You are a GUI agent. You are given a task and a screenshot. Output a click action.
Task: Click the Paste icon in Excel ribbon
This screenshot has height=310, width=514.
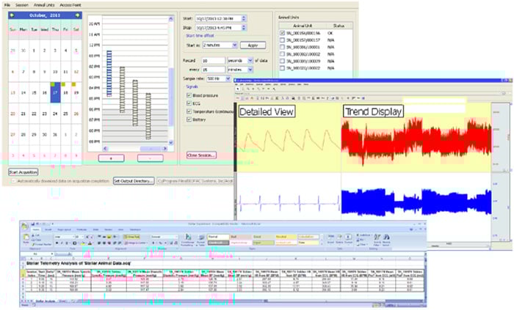tap(26, 239)
